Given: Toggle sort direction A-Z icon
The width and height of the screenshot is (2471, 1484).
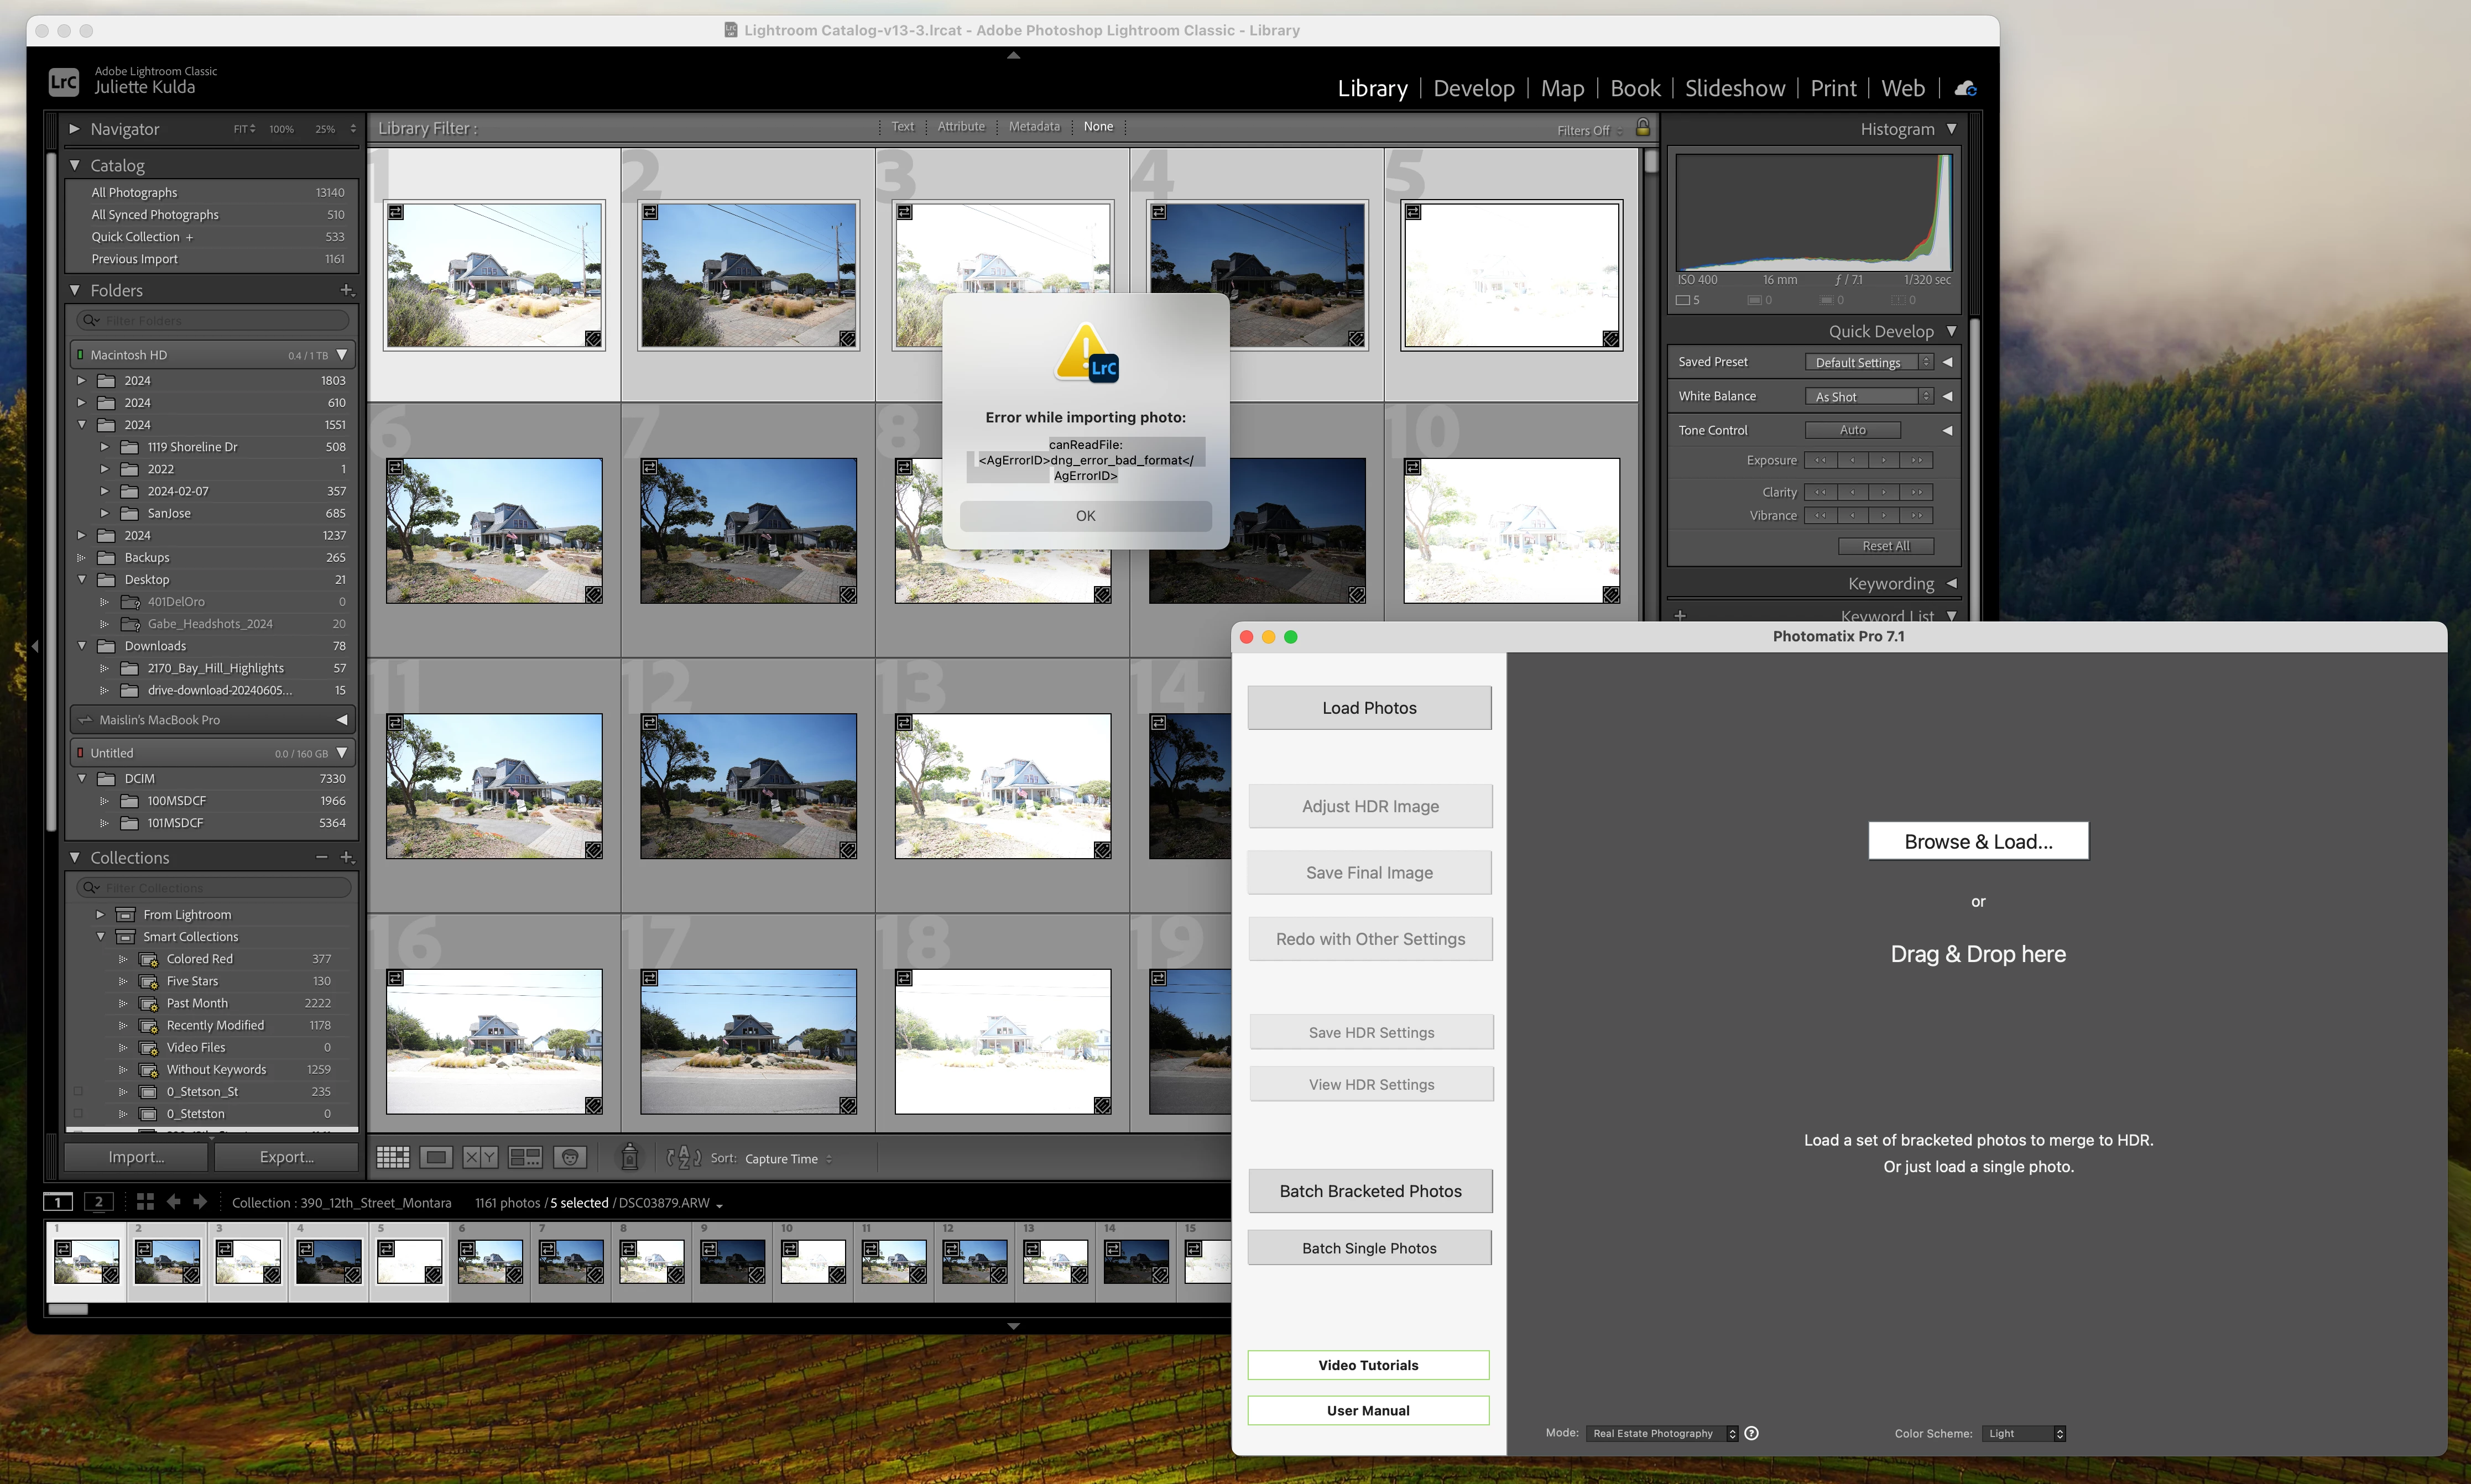Looking at the screenshot, I should click(x=684, y=1158).
